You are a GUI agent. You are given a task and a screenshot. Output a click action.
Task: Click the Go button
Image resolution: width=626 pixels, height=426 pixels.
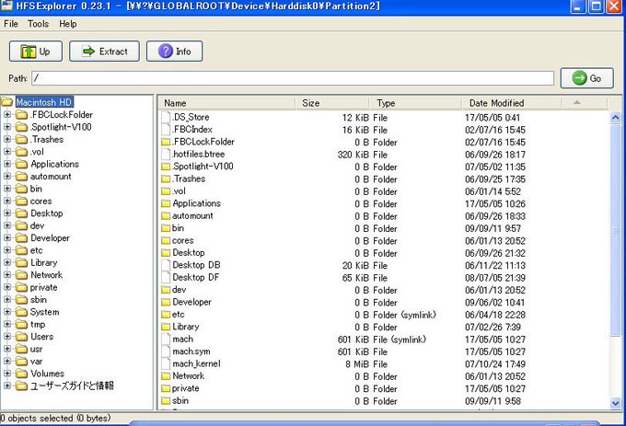pos(587,78)
